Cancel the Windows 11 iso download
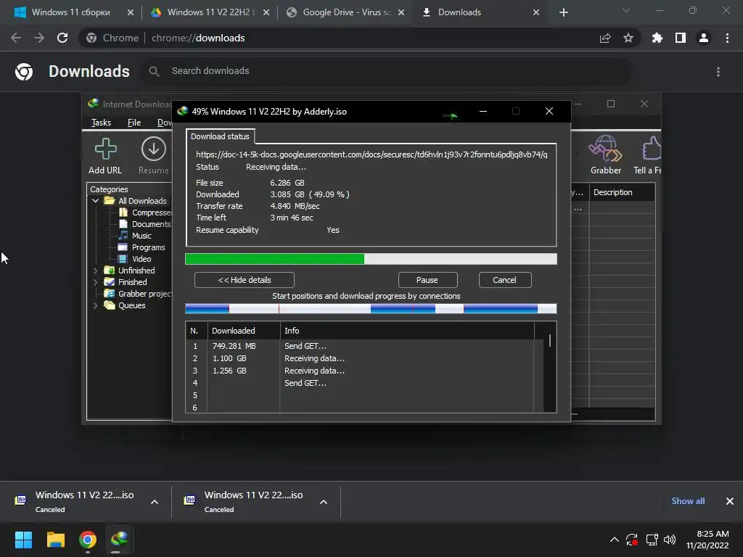The image size is (743, 557). [505, 280]
